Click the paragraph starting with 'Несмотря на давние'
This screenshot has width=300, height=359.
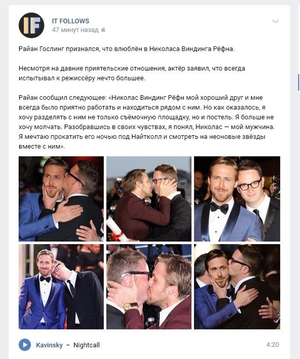click(132, 73)
